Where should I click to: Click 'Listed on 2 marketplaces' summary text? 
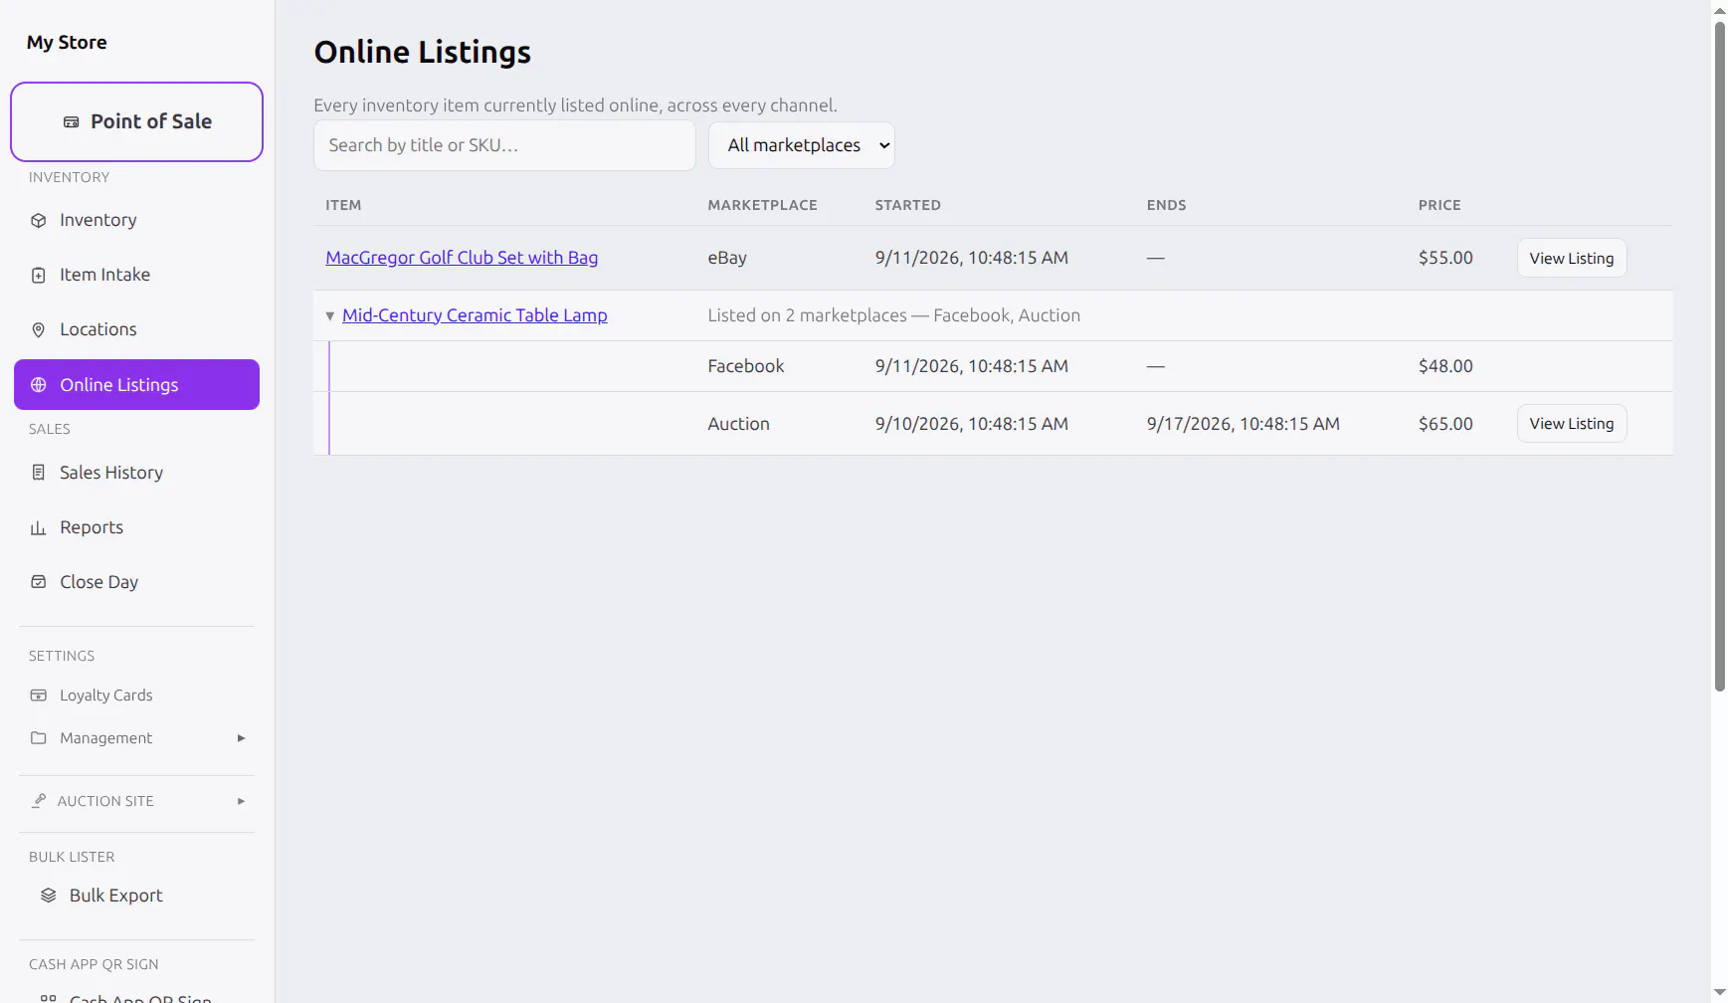[894, 315]
